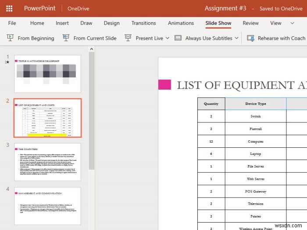Click the Switch table cell
This screenshot has width=307, height=230.
[x=256, y=116]
